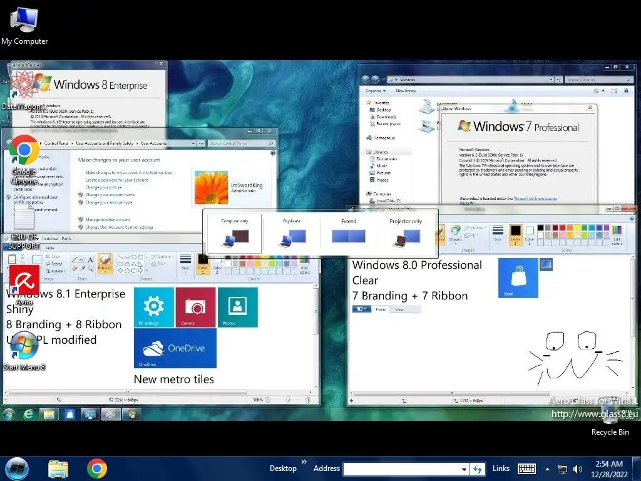
Task: Choose the Extend display option
Action: click(x=349, y=234)
